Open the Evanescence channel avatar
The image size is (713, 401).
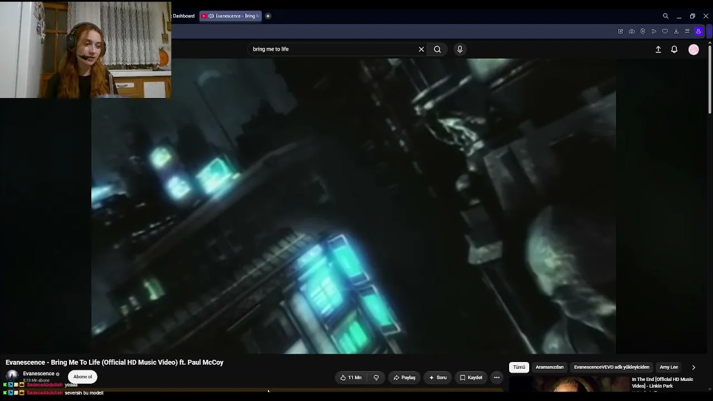12,376
